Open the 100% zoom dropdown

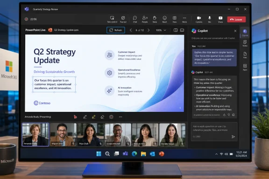(161, 30)
